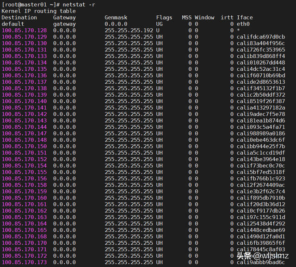Click interface cali010267dd448
This screenshot has height=267, width=296.
[x=261, y=62]
